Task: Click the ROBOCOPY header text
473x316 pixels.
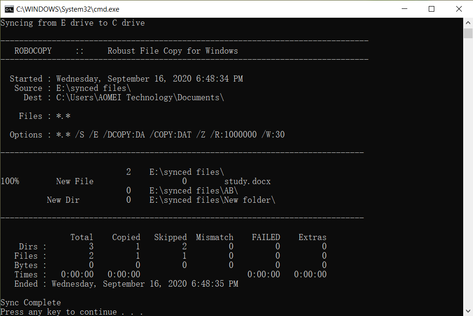Action: pos(33,51)
